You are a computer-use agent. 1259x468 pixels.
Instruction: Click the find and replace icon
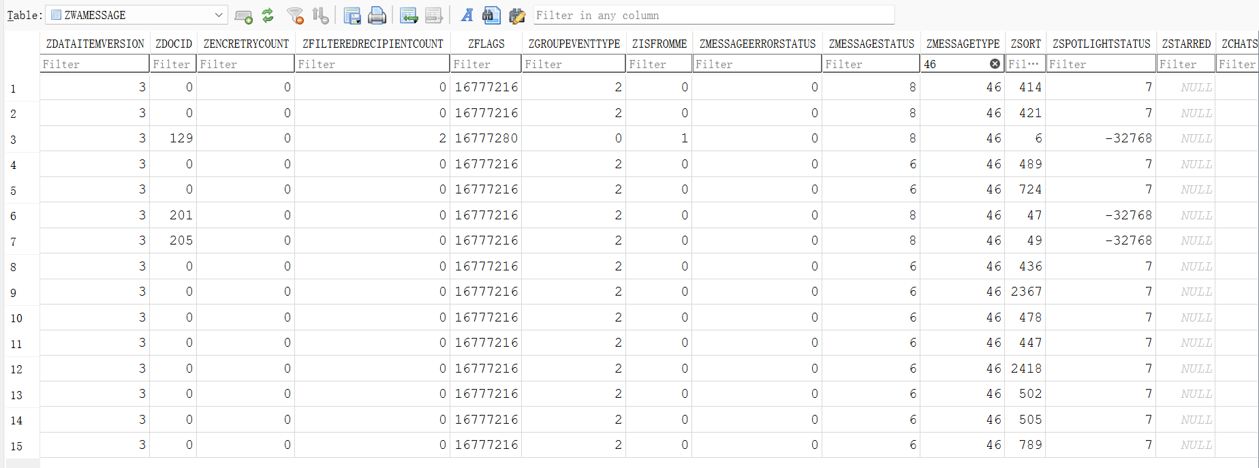point(517,15)
